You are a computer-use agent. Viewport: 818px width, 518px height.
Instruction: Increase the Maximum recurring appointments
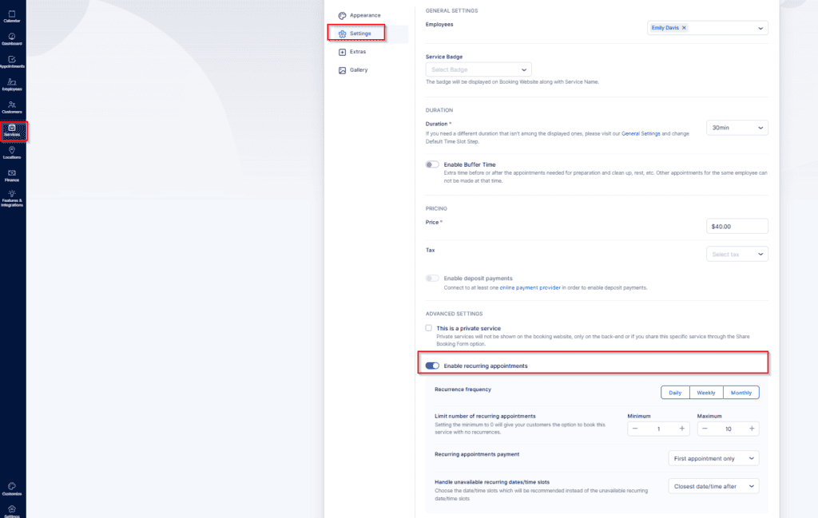752,429
